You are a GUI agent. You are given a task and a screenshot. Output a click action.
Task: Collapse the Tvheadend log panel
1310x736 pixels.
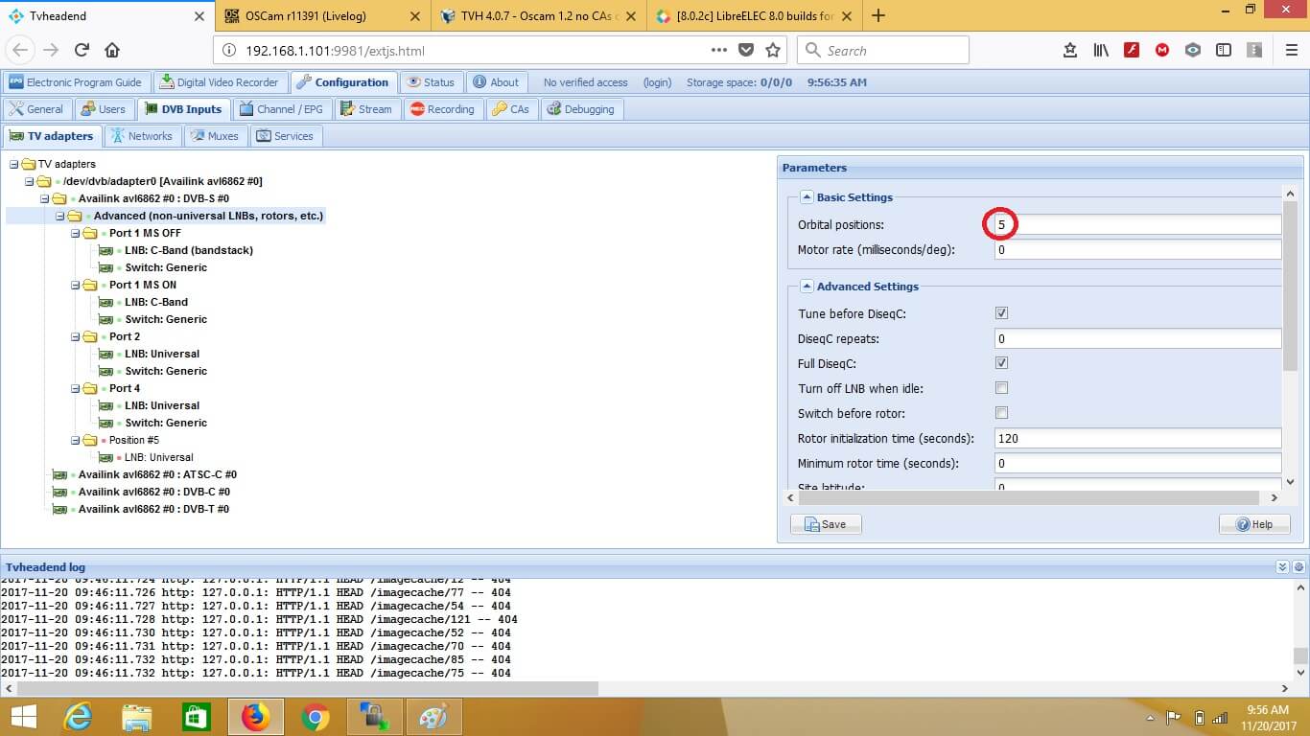click(x=1282, y=567)
